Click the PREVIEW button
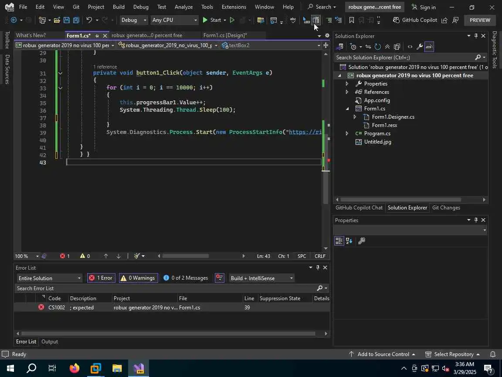Image resolution: width=502 pixels, height=377 pixels. point(480,20)
